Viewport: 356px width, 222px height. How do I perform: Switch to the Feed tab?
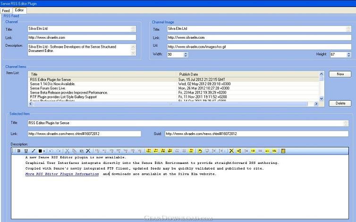click(x=6, y=11)
